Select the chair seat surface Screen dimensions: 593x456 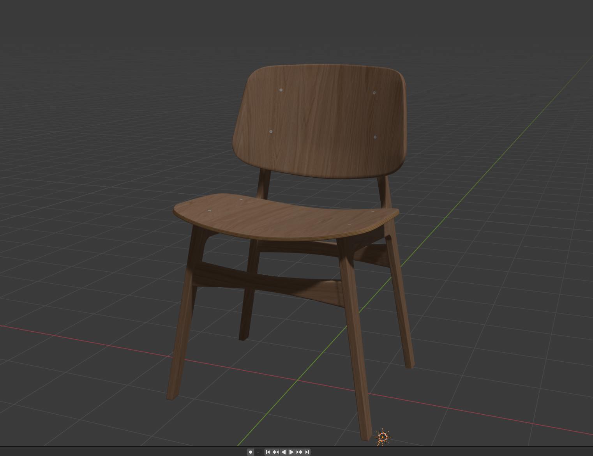click(x=286, y=217)
